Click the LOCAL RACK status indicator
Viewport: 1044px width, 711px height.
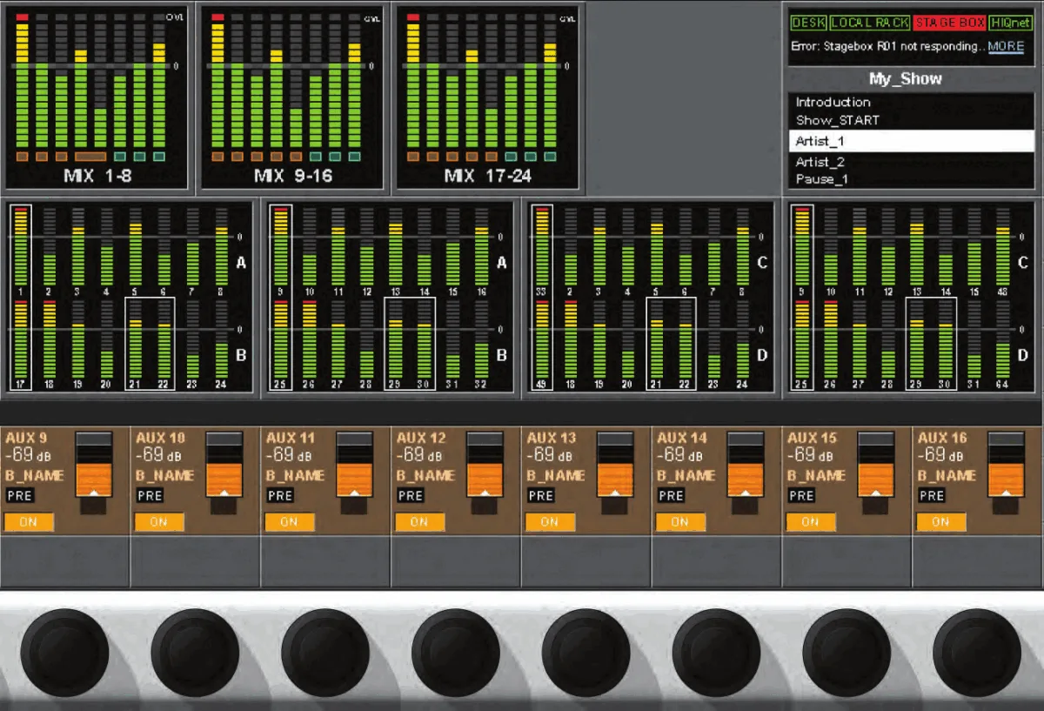[x=870, y=23]
